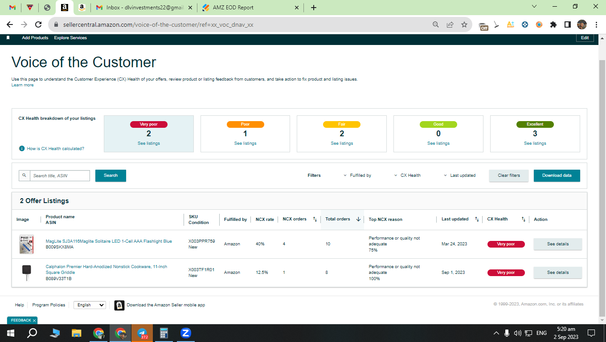The height and width of the screenshot is (342, 606).
Task: Open the AMZScout extension icon
Action: coord(511,24)
